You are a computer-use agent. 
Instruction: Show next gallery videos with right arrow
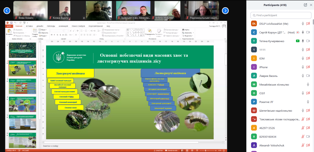[x=225, y=11]
